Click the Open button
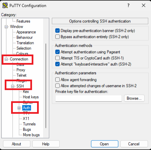This screenshot has width=151, height=150. (x=104, y=144)
